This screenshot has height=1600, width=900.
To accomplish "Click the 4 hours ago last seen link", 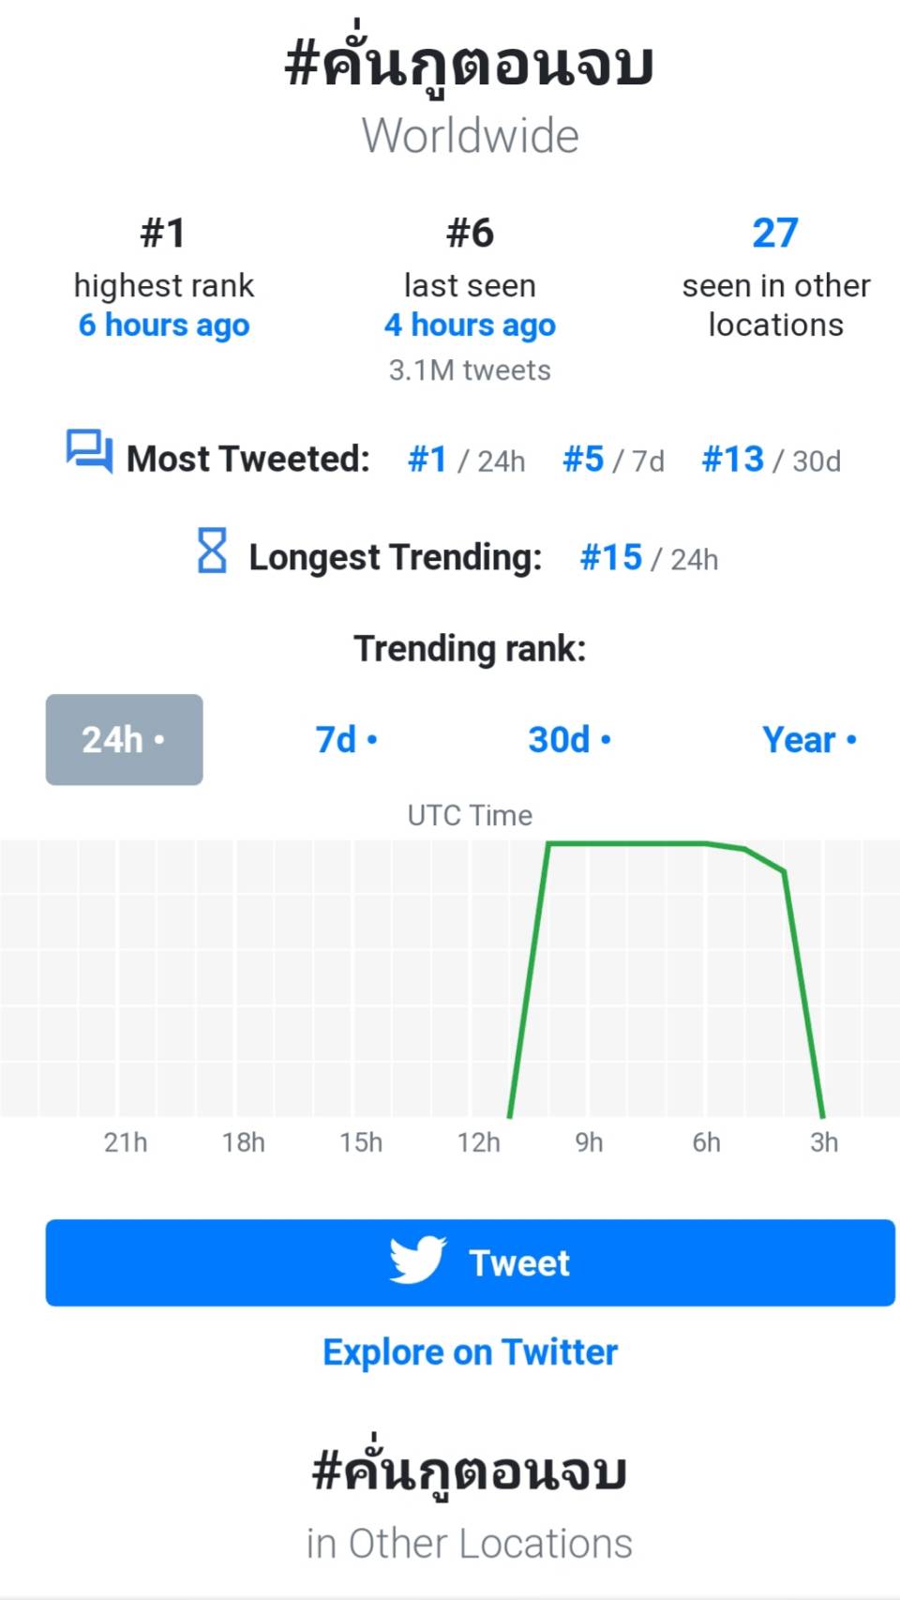I will 470,325.
